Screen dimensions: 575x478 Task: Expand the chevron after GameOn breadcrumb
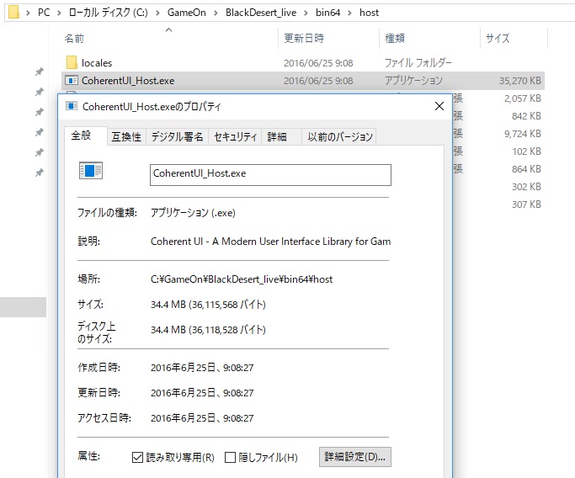pyautogui.click(x=216, y=13)
